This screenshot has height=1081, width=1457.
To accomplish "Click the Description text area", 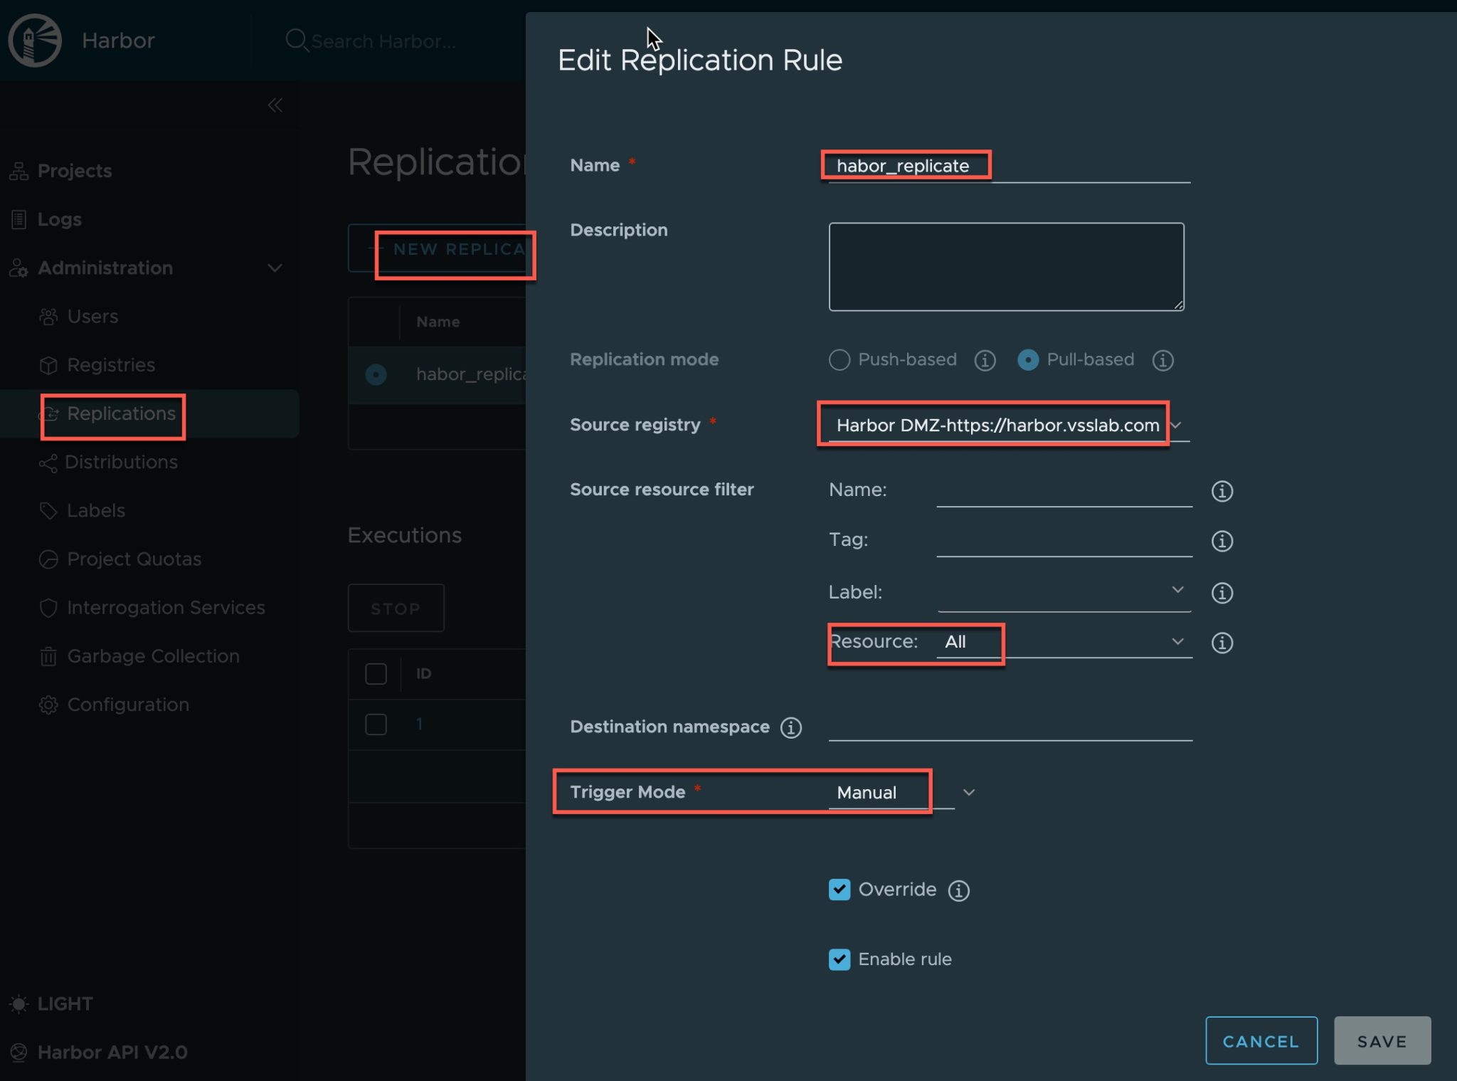I will pos(1005,267).
